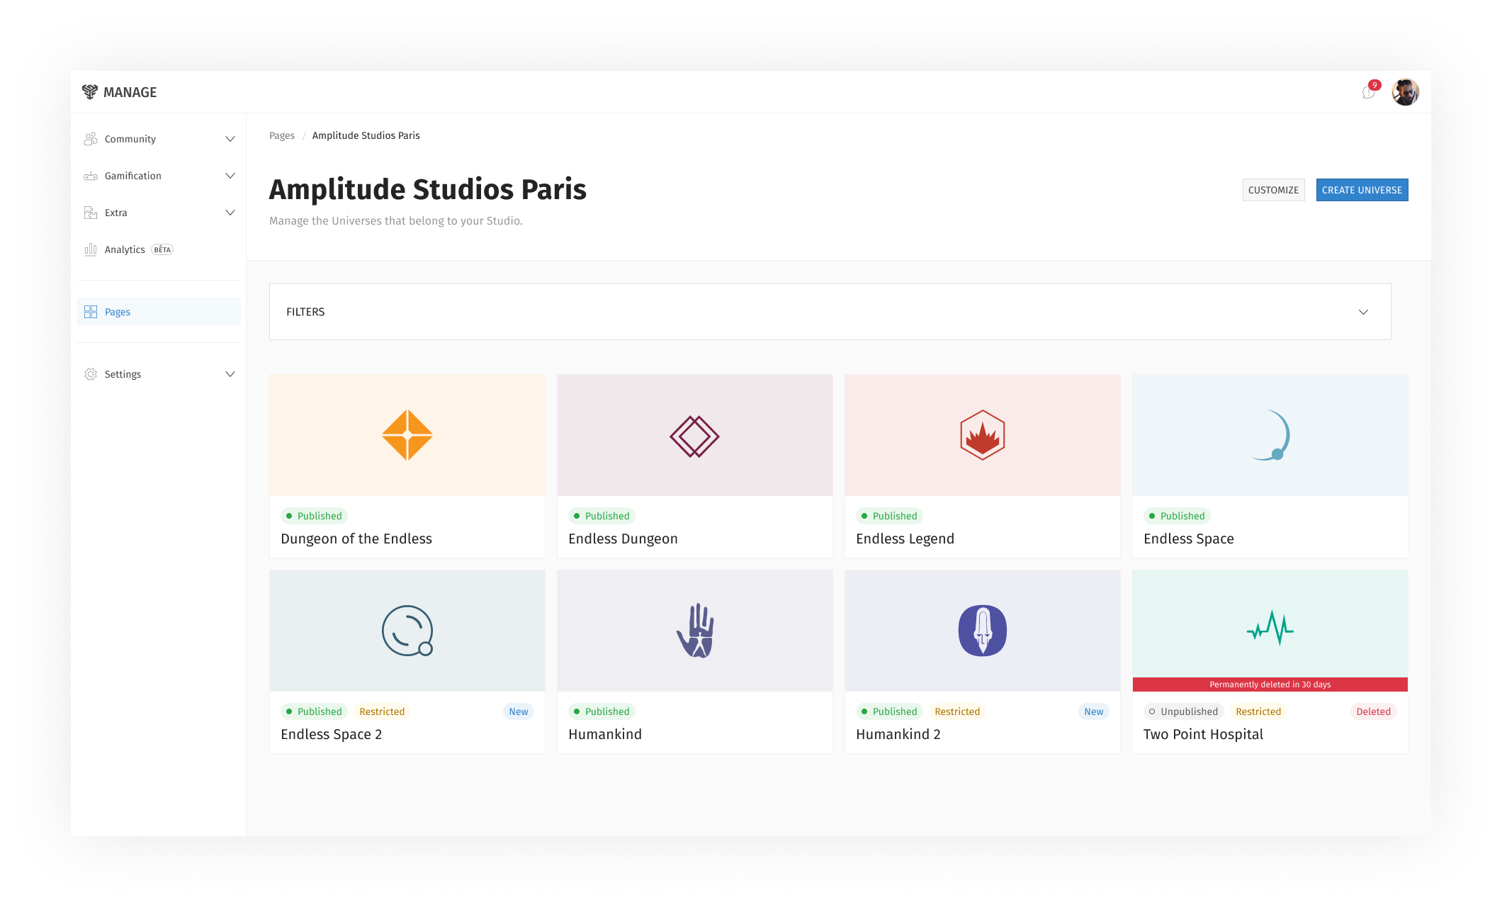Screen dimensions: 1502x907
Task: Click the Two Point Hospital heartbeat logo
Action: click(x=1270, y=629)
